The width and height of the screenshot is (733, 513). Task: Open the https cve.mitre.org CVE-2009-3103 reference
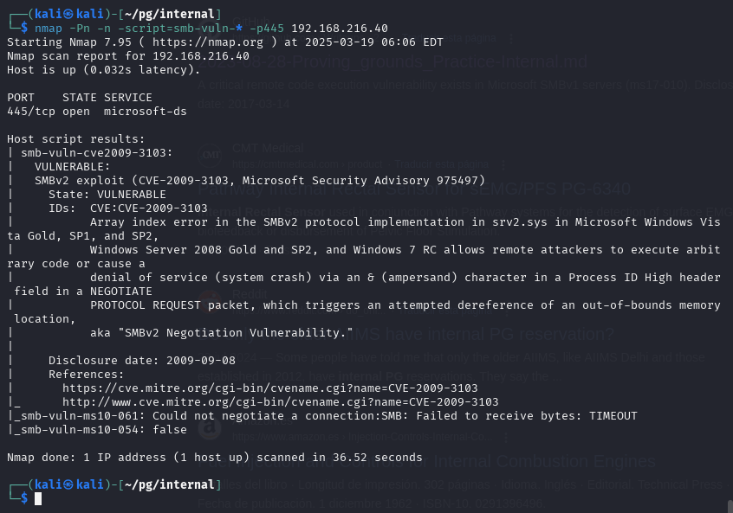[x=269, y=388]
